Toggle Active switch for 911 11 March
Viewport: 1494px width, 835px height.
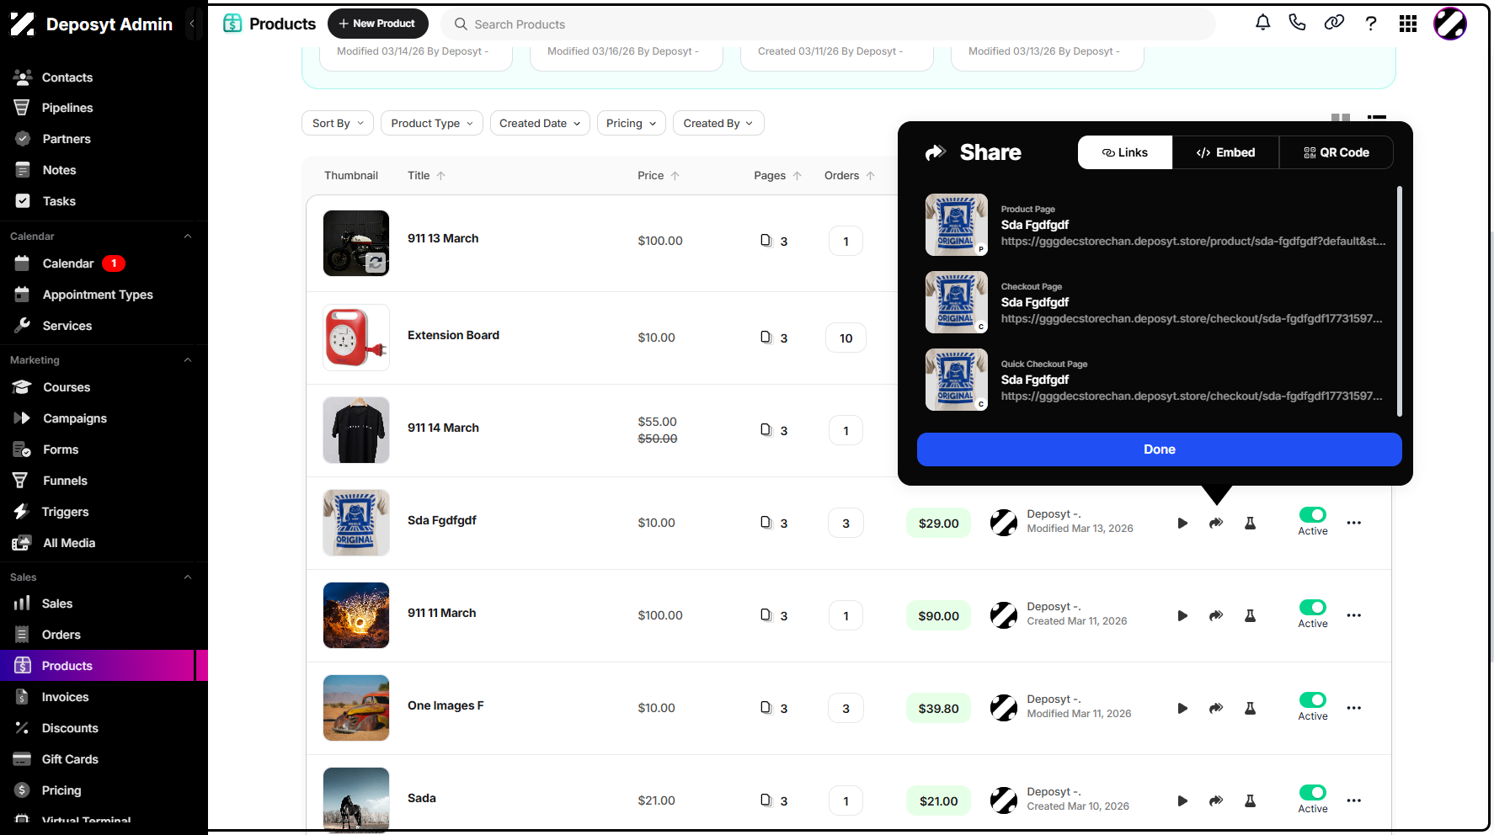(x=1313, y=607)
